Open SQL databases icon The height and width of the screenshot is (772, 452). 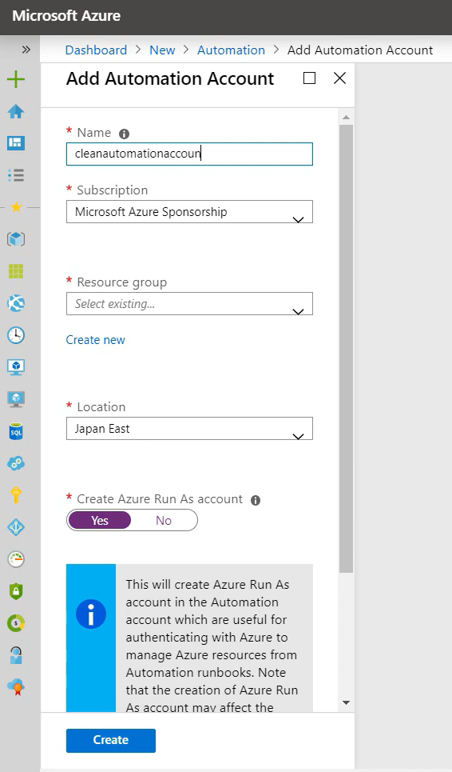point(16,431)
